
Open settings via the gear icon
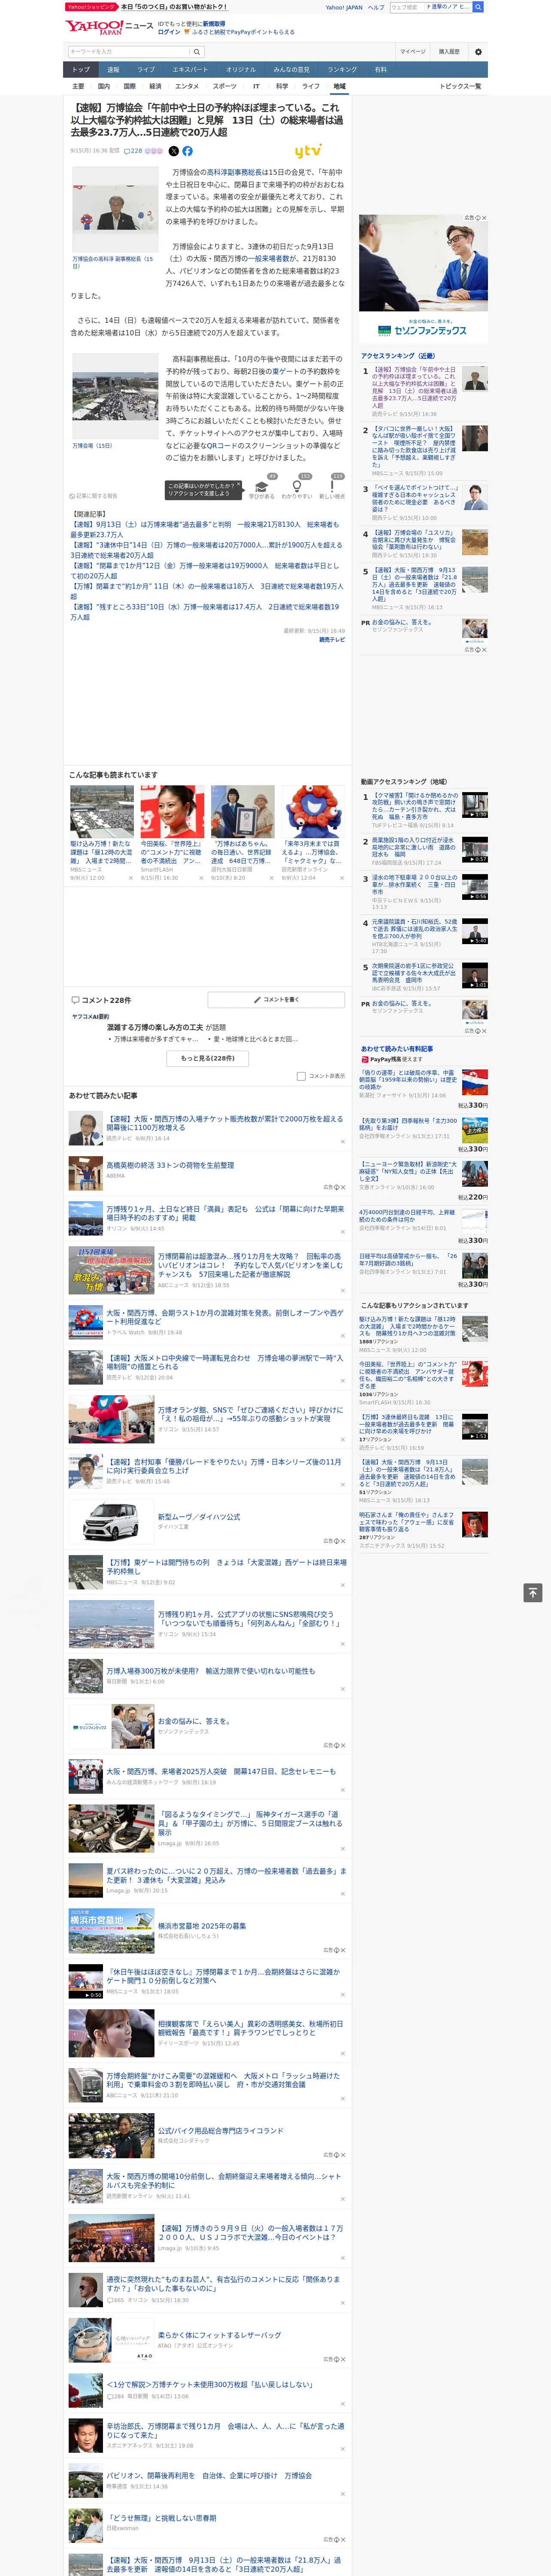point(478,52)
